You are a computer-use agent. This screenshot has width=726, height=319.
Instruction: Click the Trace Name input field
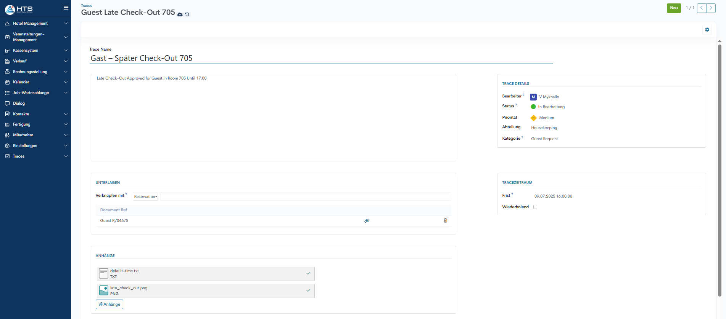(x=321, y=58)
